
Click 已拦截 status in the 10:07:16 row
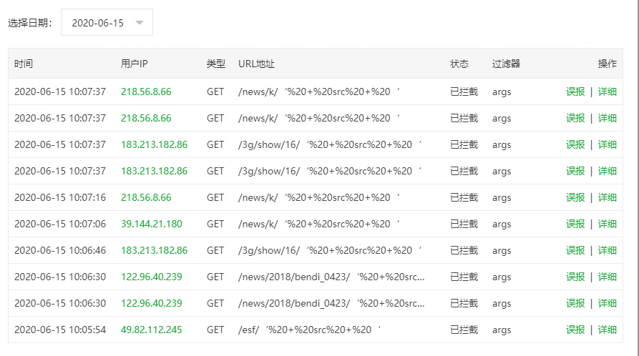coord(464,197)
